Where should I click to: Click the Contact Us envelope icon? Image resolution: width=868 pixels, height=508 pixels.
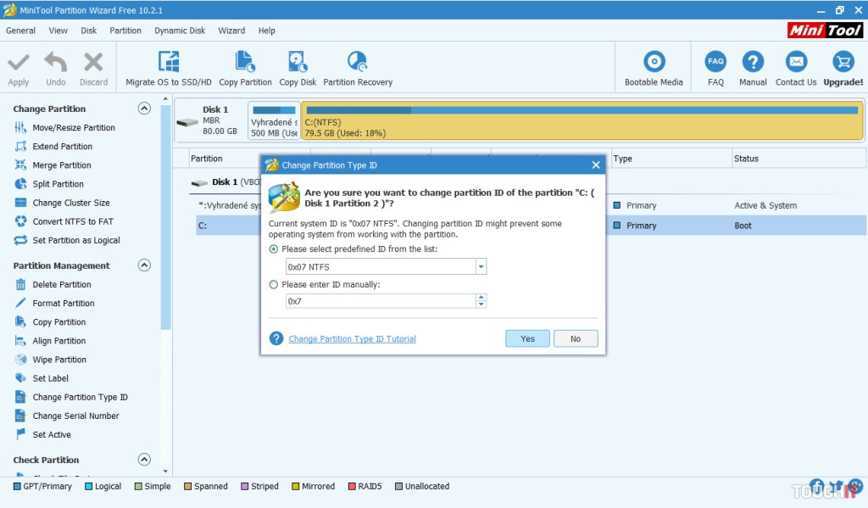point(795,63)
